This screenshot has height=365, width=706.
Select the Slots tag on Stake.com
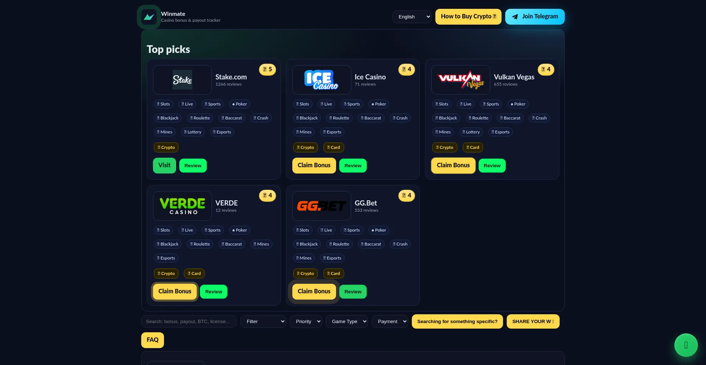[x=163, y=104]
